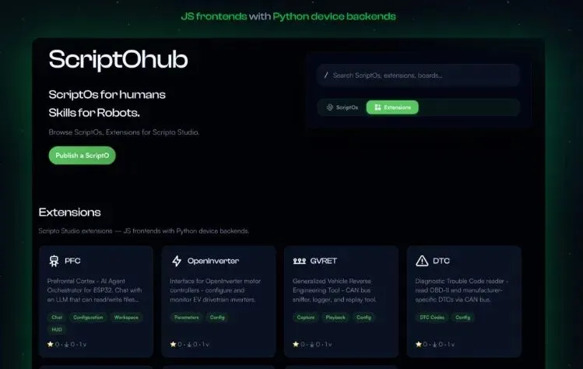The image size is (583, 369).
Task: Click the star icon on GVRET card
Action: point(296,344)
